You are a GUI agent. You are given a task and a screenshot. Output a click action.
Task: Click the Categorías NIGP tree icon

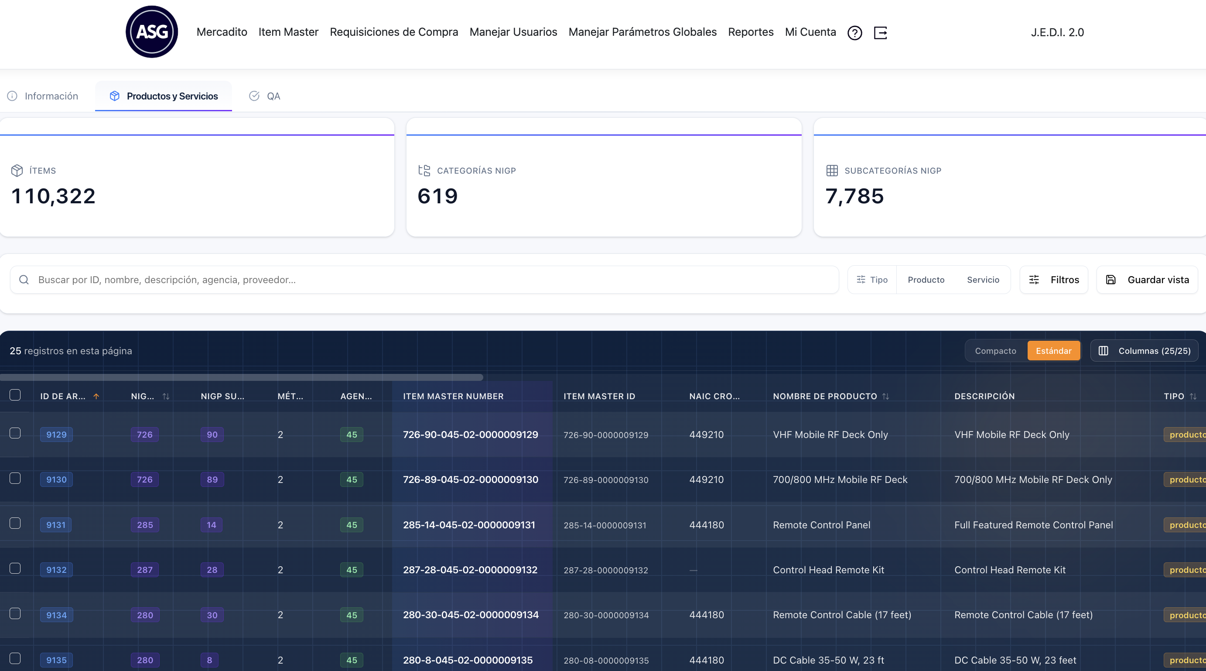point(424,171)
